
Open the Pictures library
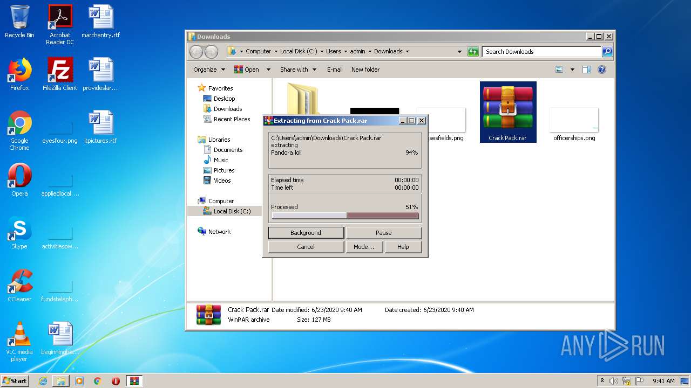(219, 170)
